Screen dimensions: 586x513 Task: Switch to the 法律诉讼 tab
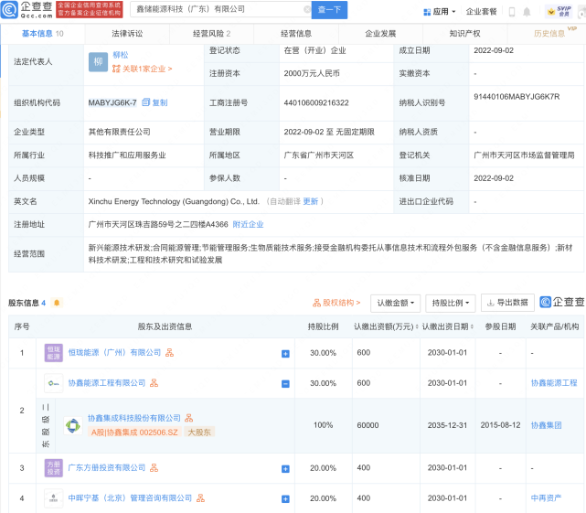pyautogui.click(x=127, y=33)
